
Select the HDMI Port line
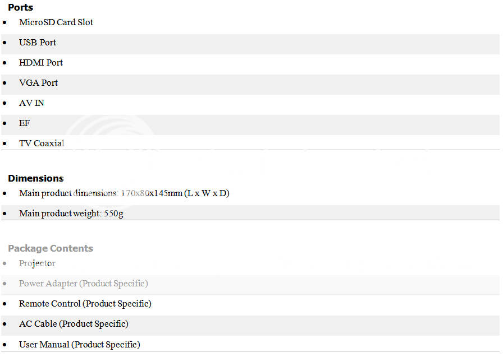[x=41, y=63]
